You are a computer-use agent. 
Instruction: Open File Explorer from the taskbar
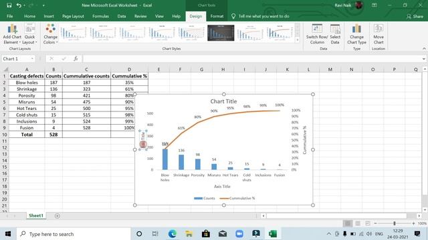(x=189, y=234)
